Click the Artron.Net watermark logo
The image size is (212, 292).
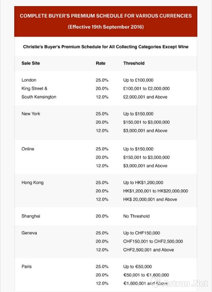[x=179, y=283]
